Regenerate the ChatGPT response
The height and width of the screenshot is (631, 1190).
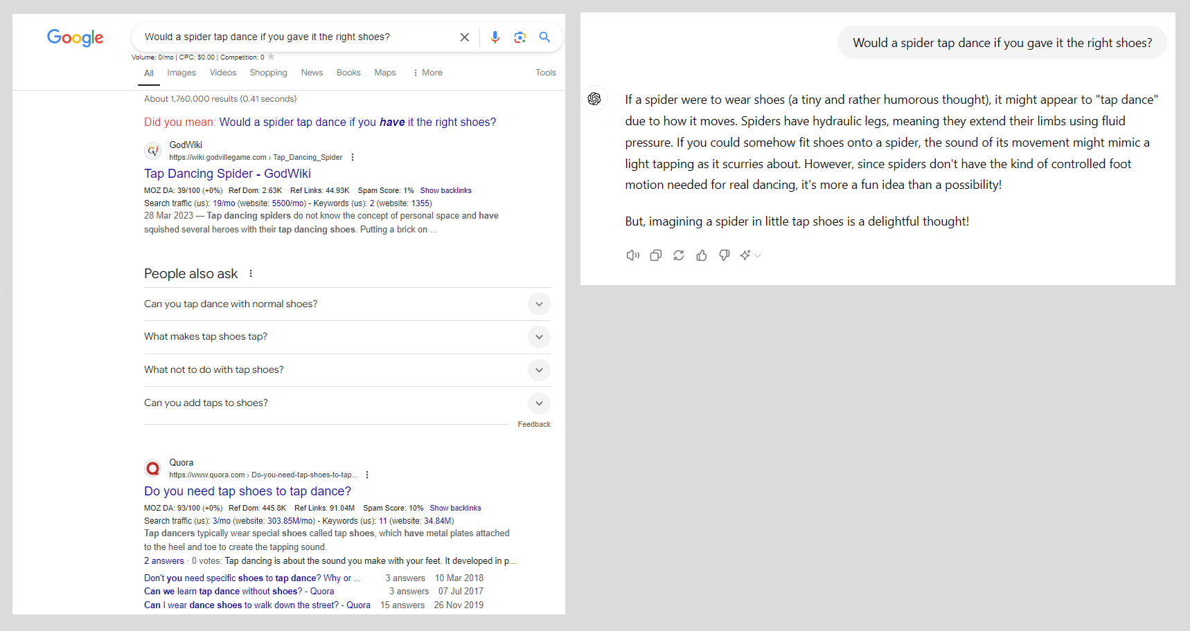coord(678,255)
